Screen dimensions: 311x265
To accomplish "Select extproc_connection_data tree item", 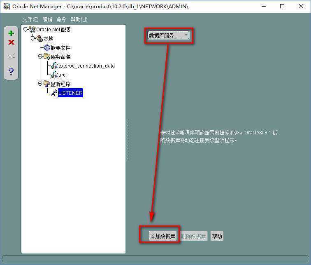I will tap(86, 66).
